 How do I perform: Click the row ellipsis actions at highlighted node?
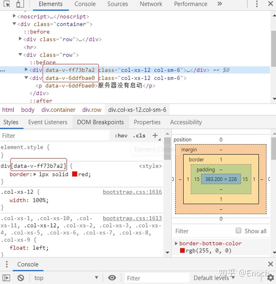3,70
